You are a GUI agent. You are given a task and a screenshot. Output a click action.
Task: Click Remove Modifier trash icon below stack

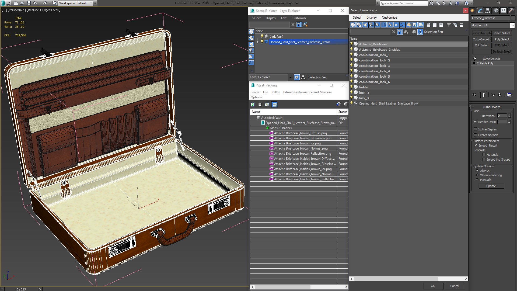point(500,95)
